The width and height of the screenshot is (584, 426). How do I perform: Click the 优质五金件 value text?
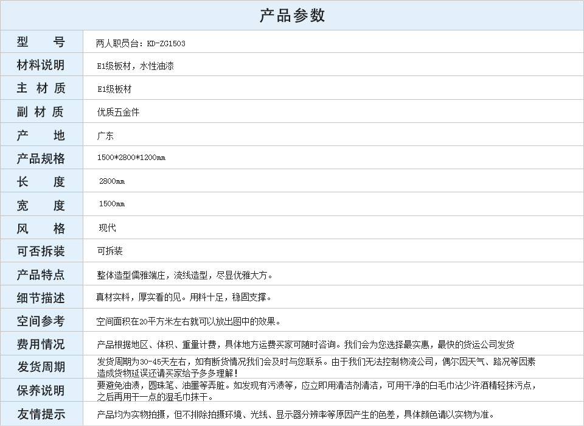point(118,113)
